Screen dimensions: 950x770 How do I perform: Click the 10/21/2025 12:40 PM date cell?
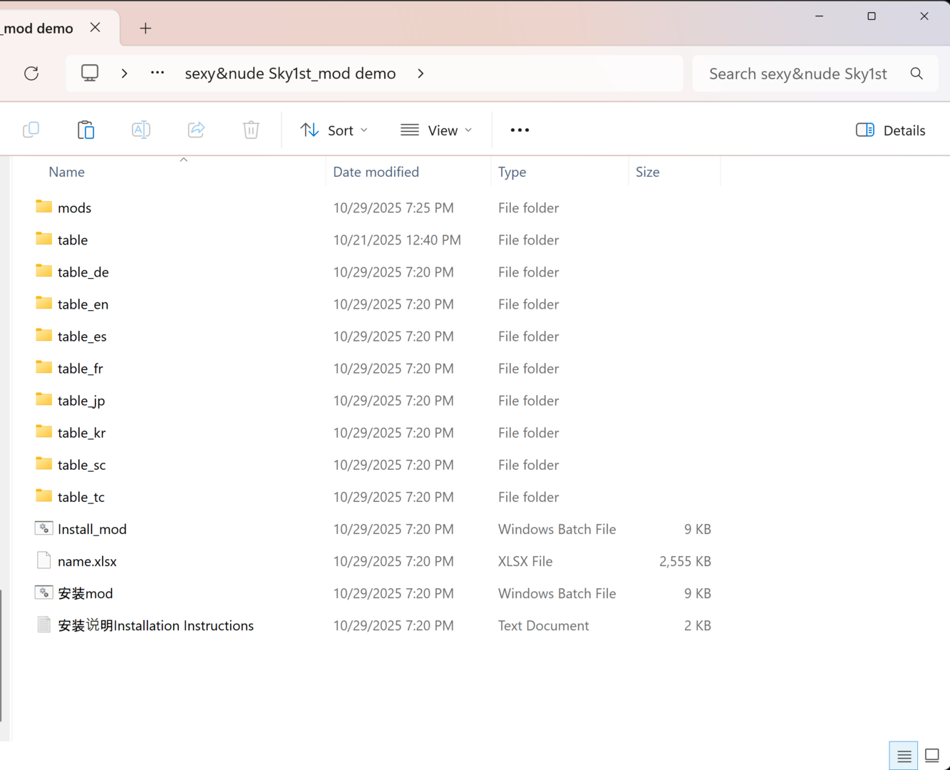point(397,240)
